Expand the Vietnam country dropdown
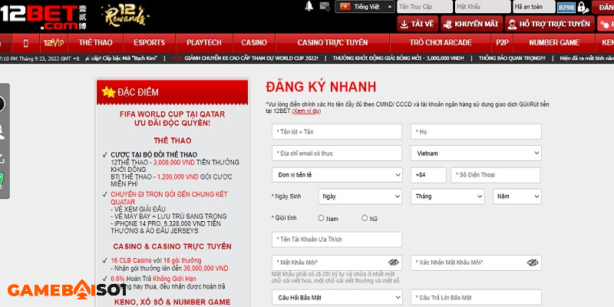Screen dimensions: 614x307 [x=475, y=153]
